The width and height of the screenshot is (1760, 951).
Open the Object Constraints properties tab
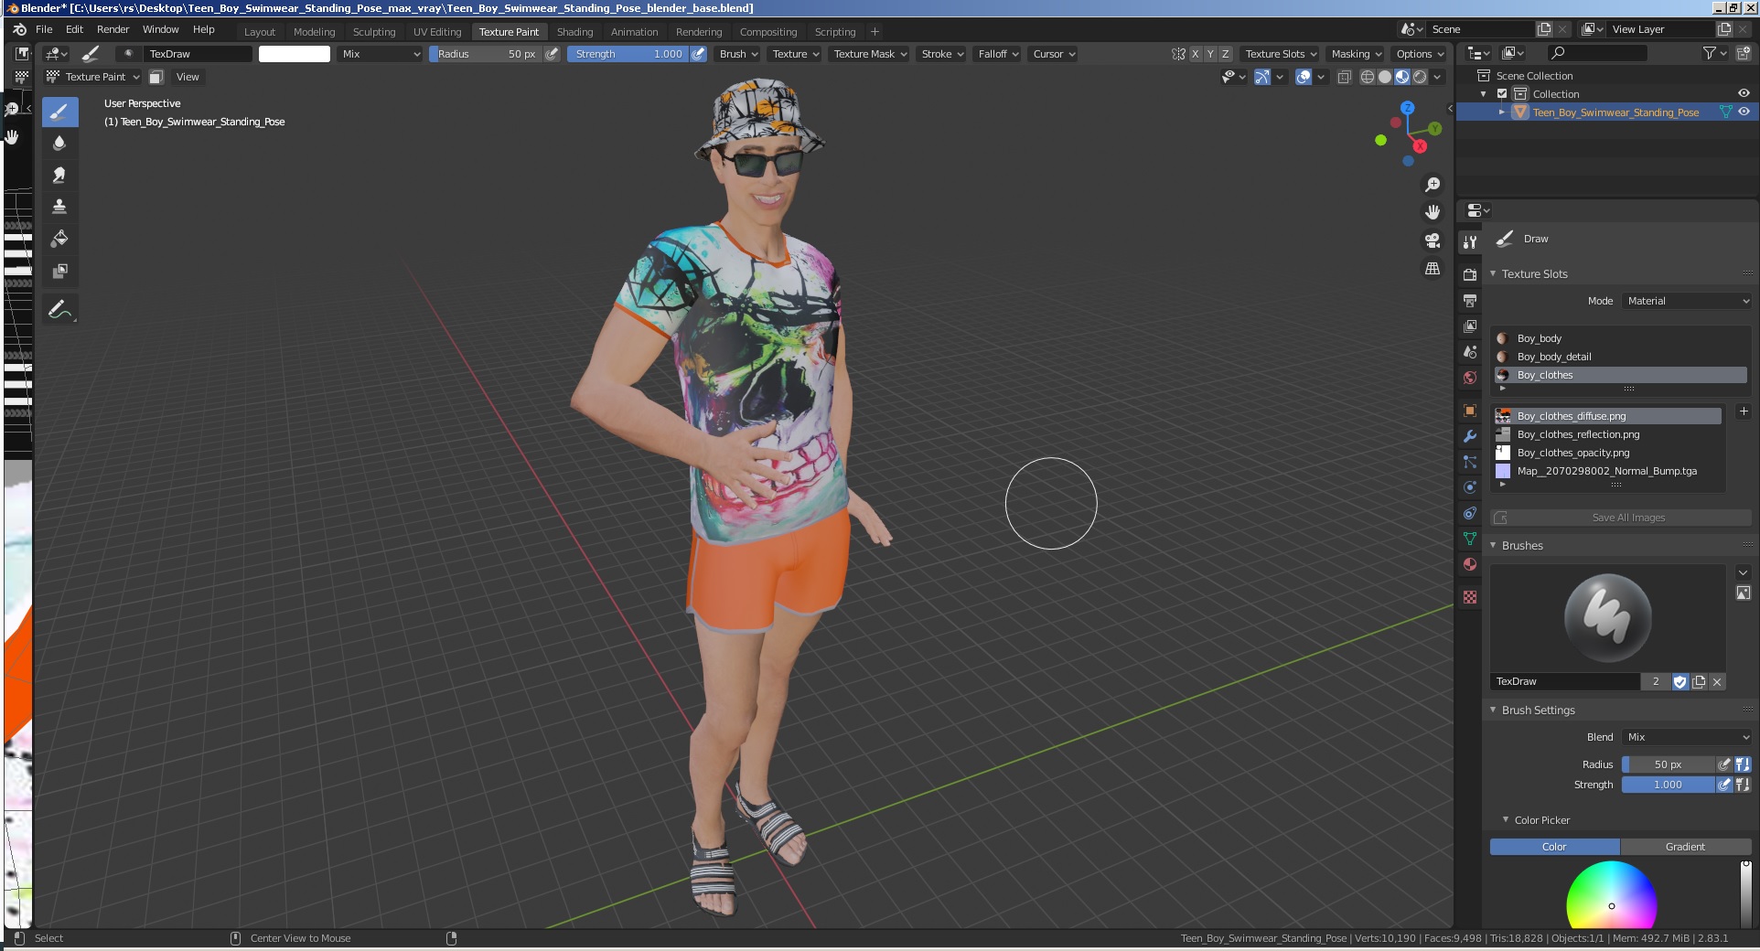1470,513
